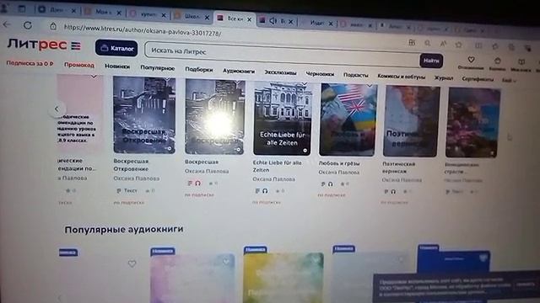This screenshot has height=303, width=540.
Task: Go to Популярное section
Action: click(158, 68)
